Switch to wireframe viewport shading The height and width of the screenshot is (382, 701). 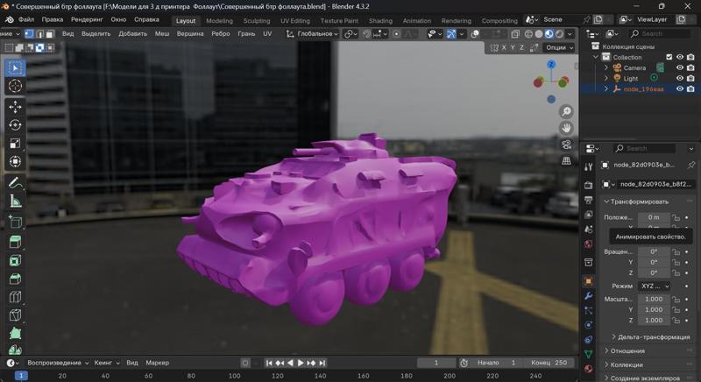coord(528,34)
